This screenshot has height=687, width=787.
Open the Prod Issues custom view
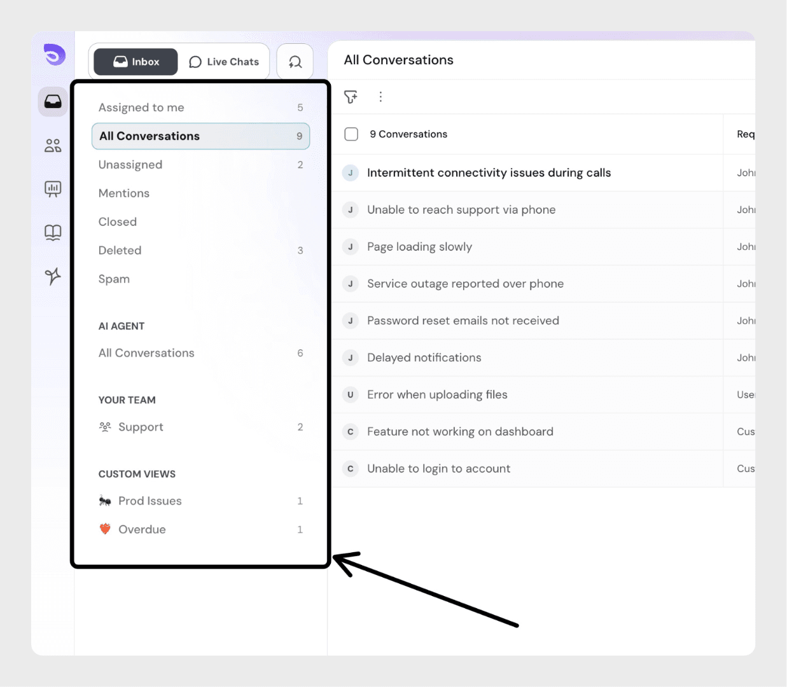click(150, 501)
